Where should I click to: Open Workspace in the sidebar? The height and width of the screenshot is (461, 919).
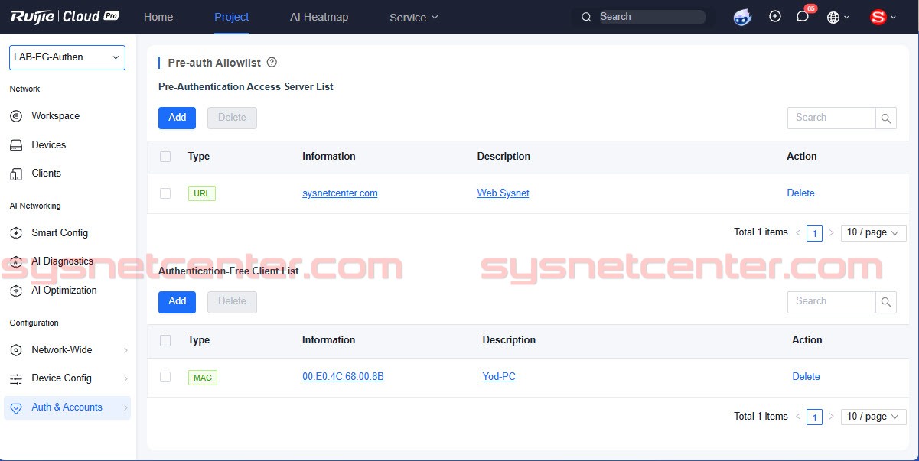[x=55, y=116]
